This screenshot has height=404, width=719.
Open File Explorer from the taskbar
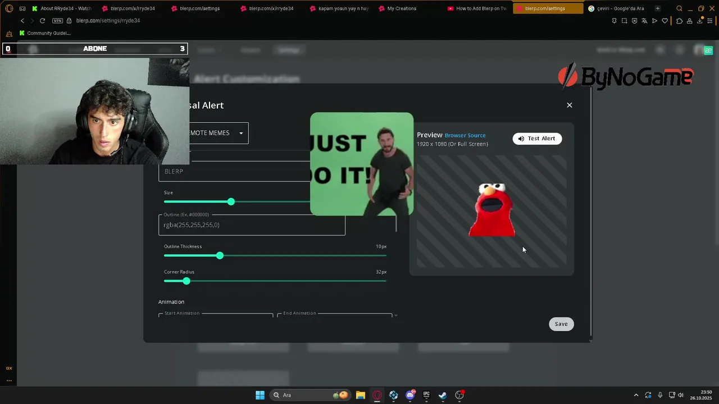pos(361,395)
